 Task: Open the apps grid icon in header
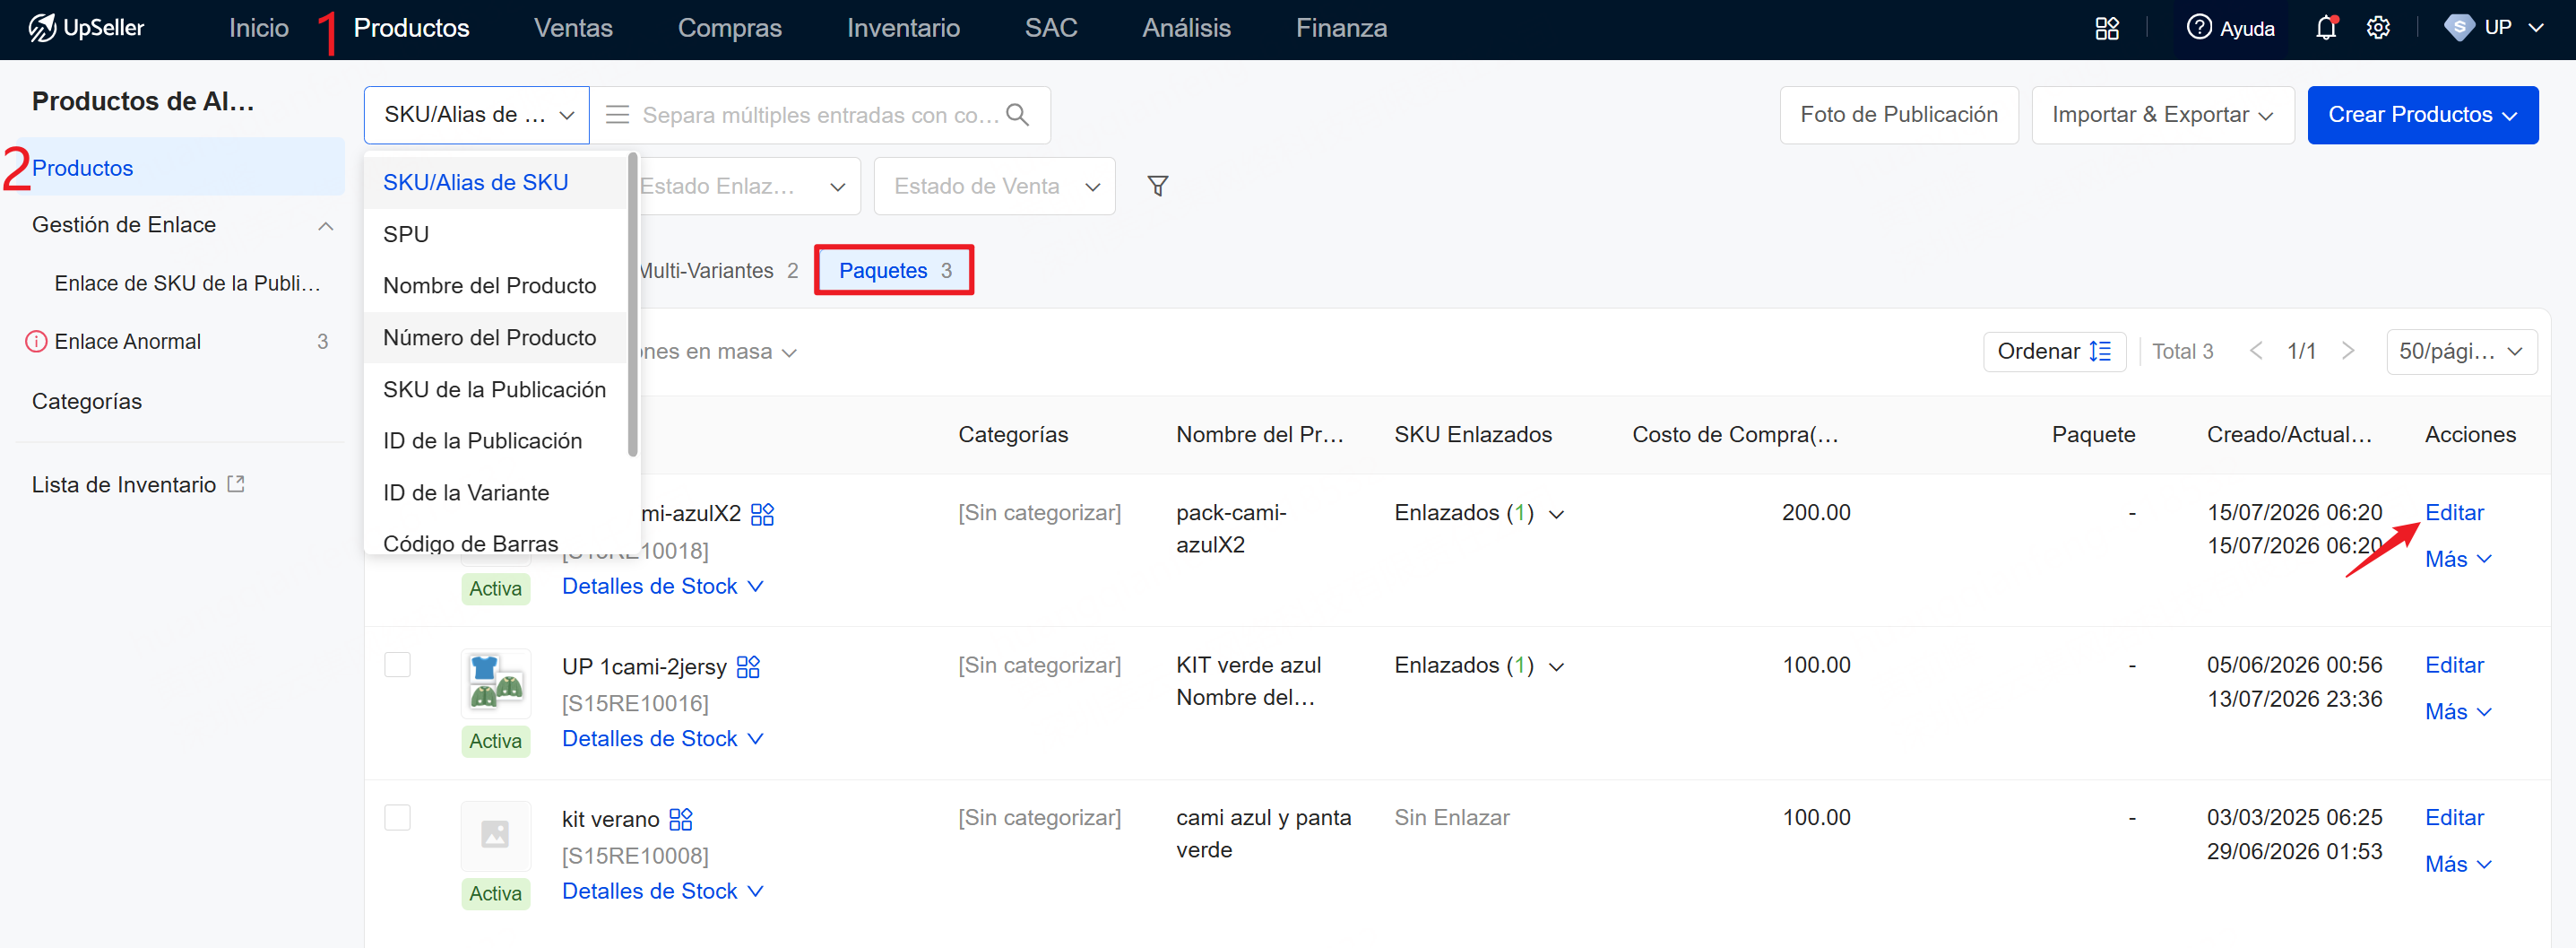click(2107, 28)
